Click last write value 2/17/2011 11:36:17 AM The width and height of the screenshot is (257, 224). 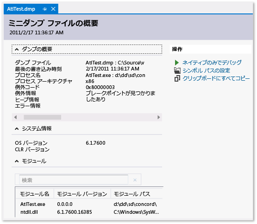coord(113,69)
